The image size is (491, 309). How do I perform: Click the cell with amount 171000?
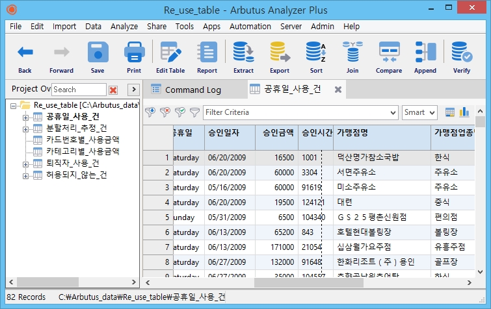pos(276,247)
